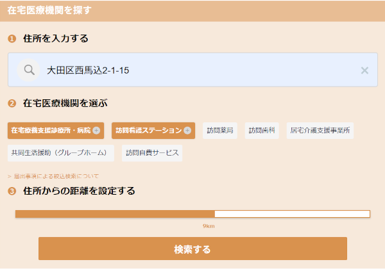Click plus icon on 在宅療養支援診療所・病院 tag

96,131
